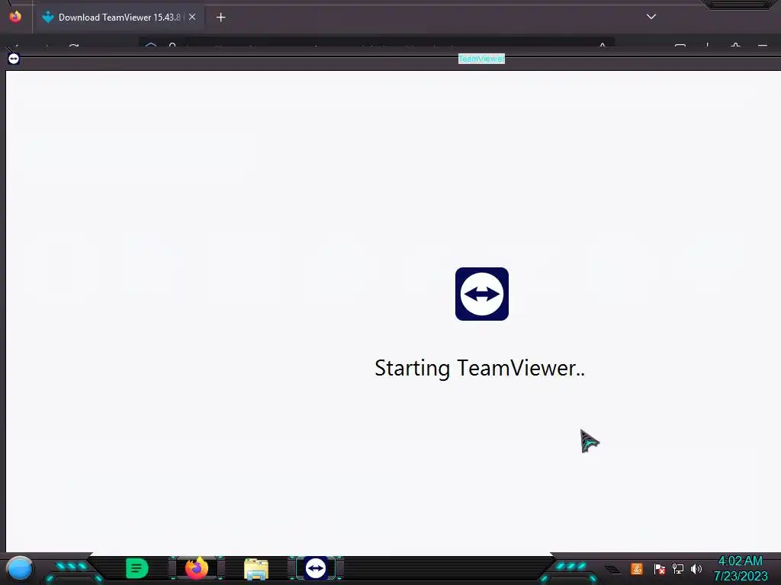This screenshot has width=781, height=585.
Task: Open the Windows Start orb
Action: pos(20,569)
